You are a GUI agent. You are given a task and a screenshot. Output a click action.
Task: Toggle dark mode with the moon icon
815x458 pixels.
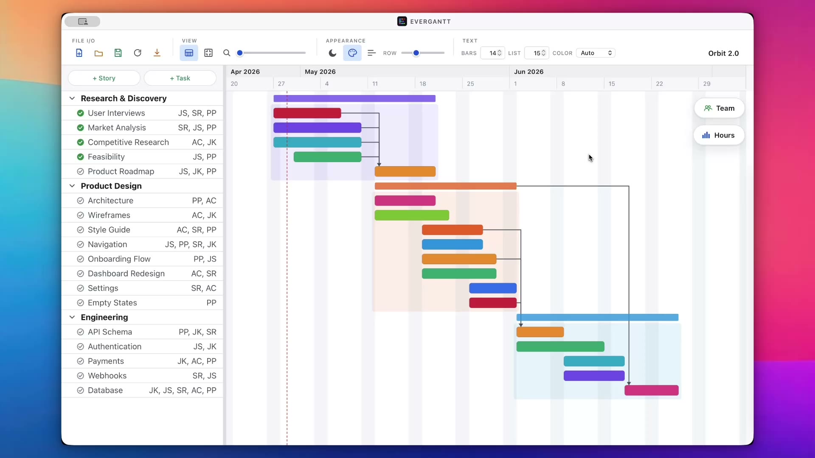333,53
